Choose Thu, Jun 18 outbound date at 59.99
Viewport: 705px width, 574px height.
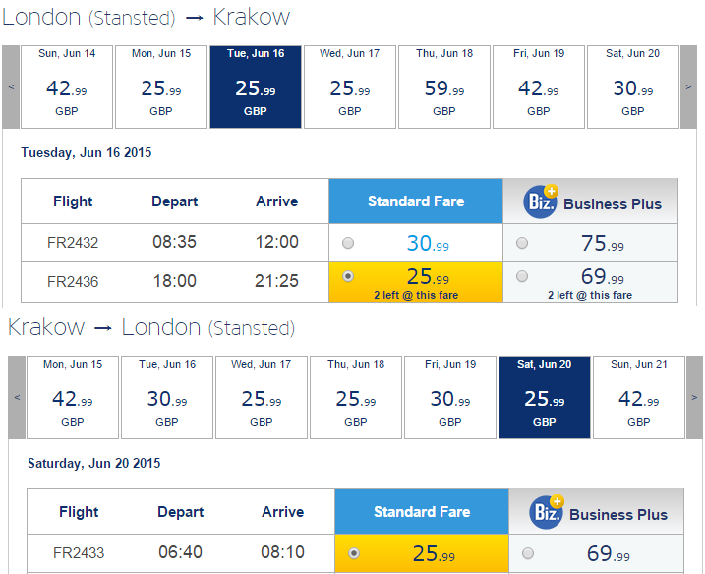click(444, 86)
